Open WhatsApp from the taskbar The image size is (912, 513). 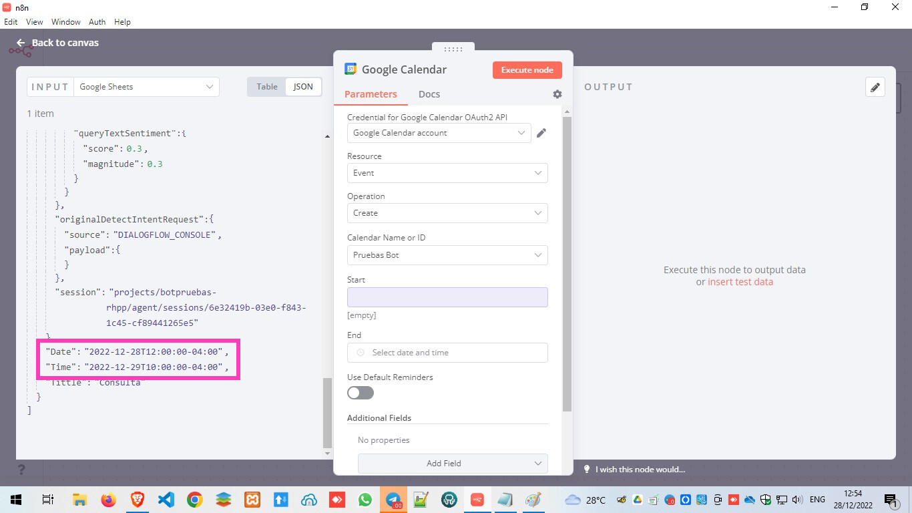pyautogui.click(x=365, y=500)
